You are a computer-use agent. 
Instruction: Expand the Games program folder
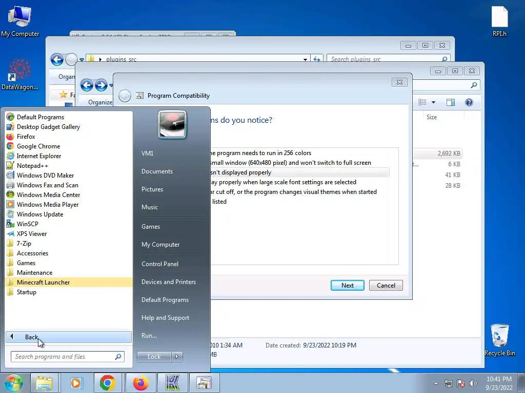(26, 263)
